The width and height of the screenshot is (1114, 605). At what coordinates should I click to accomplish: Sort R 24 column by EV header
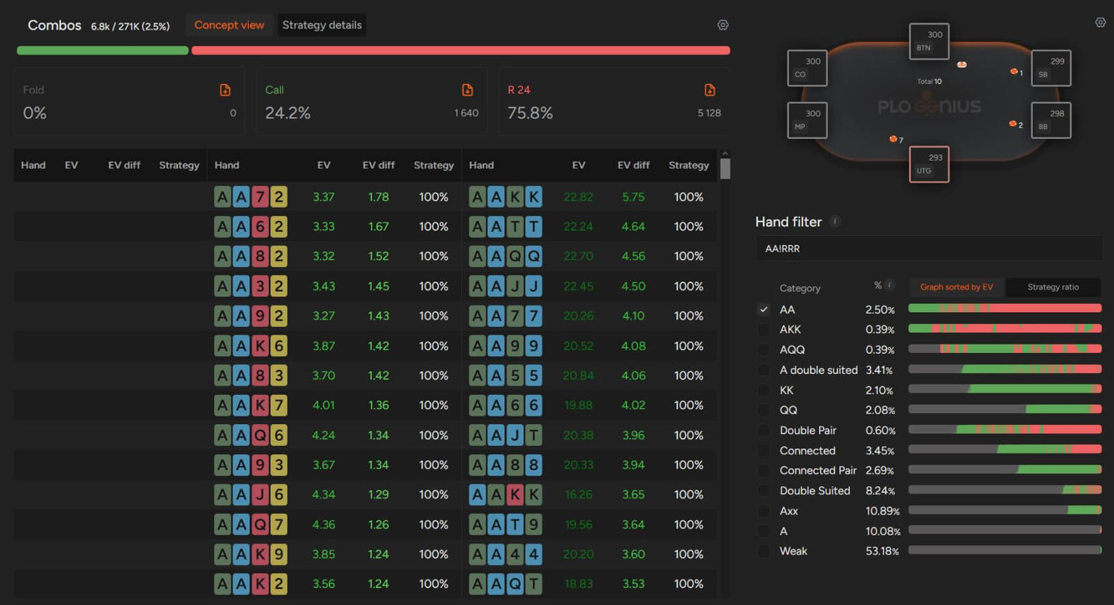(x=578, y=166)
